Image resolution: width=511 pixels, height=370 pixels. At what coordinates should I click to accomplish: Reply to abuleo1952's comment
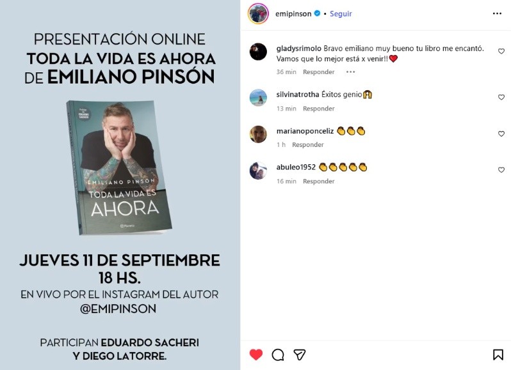pyautogui.click(x=318, y=181)
